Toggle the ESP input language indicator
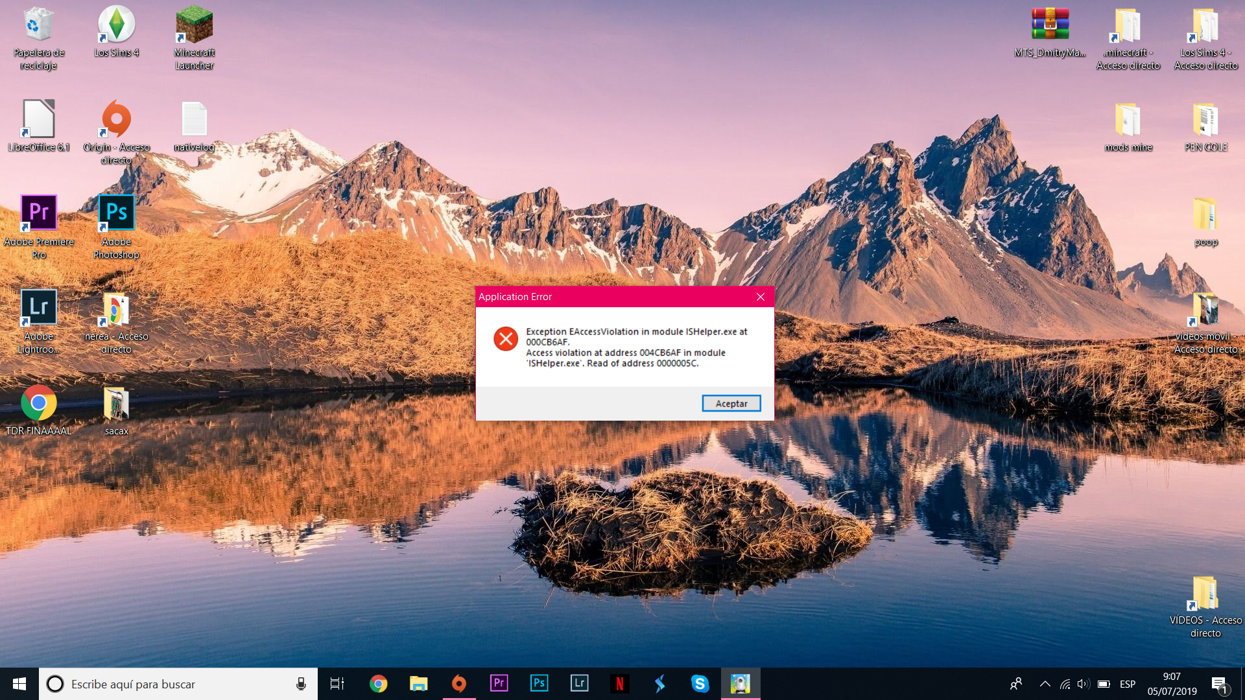Viewport: 1245px width, 700px height. pyautogui.click(x=1128, y=684)
